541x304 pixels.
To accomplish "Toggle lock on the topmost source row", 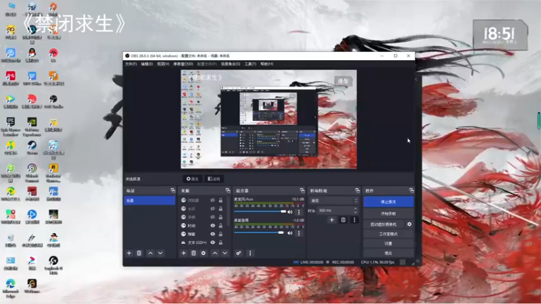I will 220,200.
